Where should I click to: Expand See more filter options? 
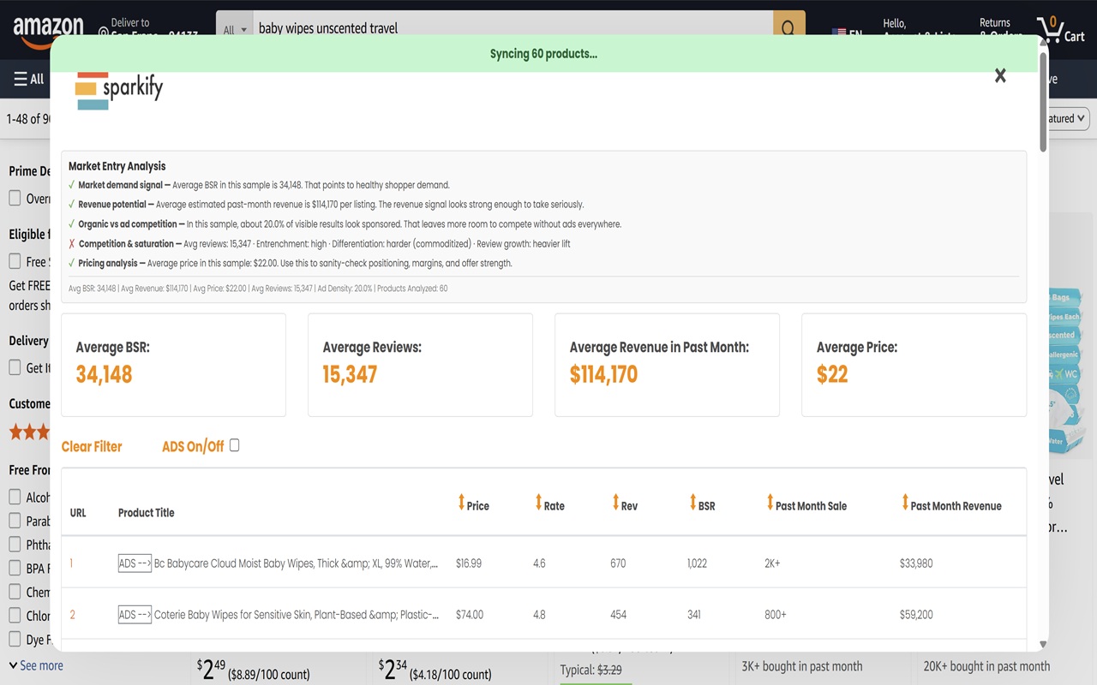click(x=35, y=665)
